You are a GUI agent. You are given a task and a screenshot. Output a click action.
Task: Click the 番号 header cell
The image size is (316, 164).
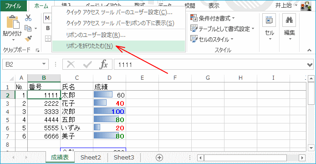pos(44,87)
